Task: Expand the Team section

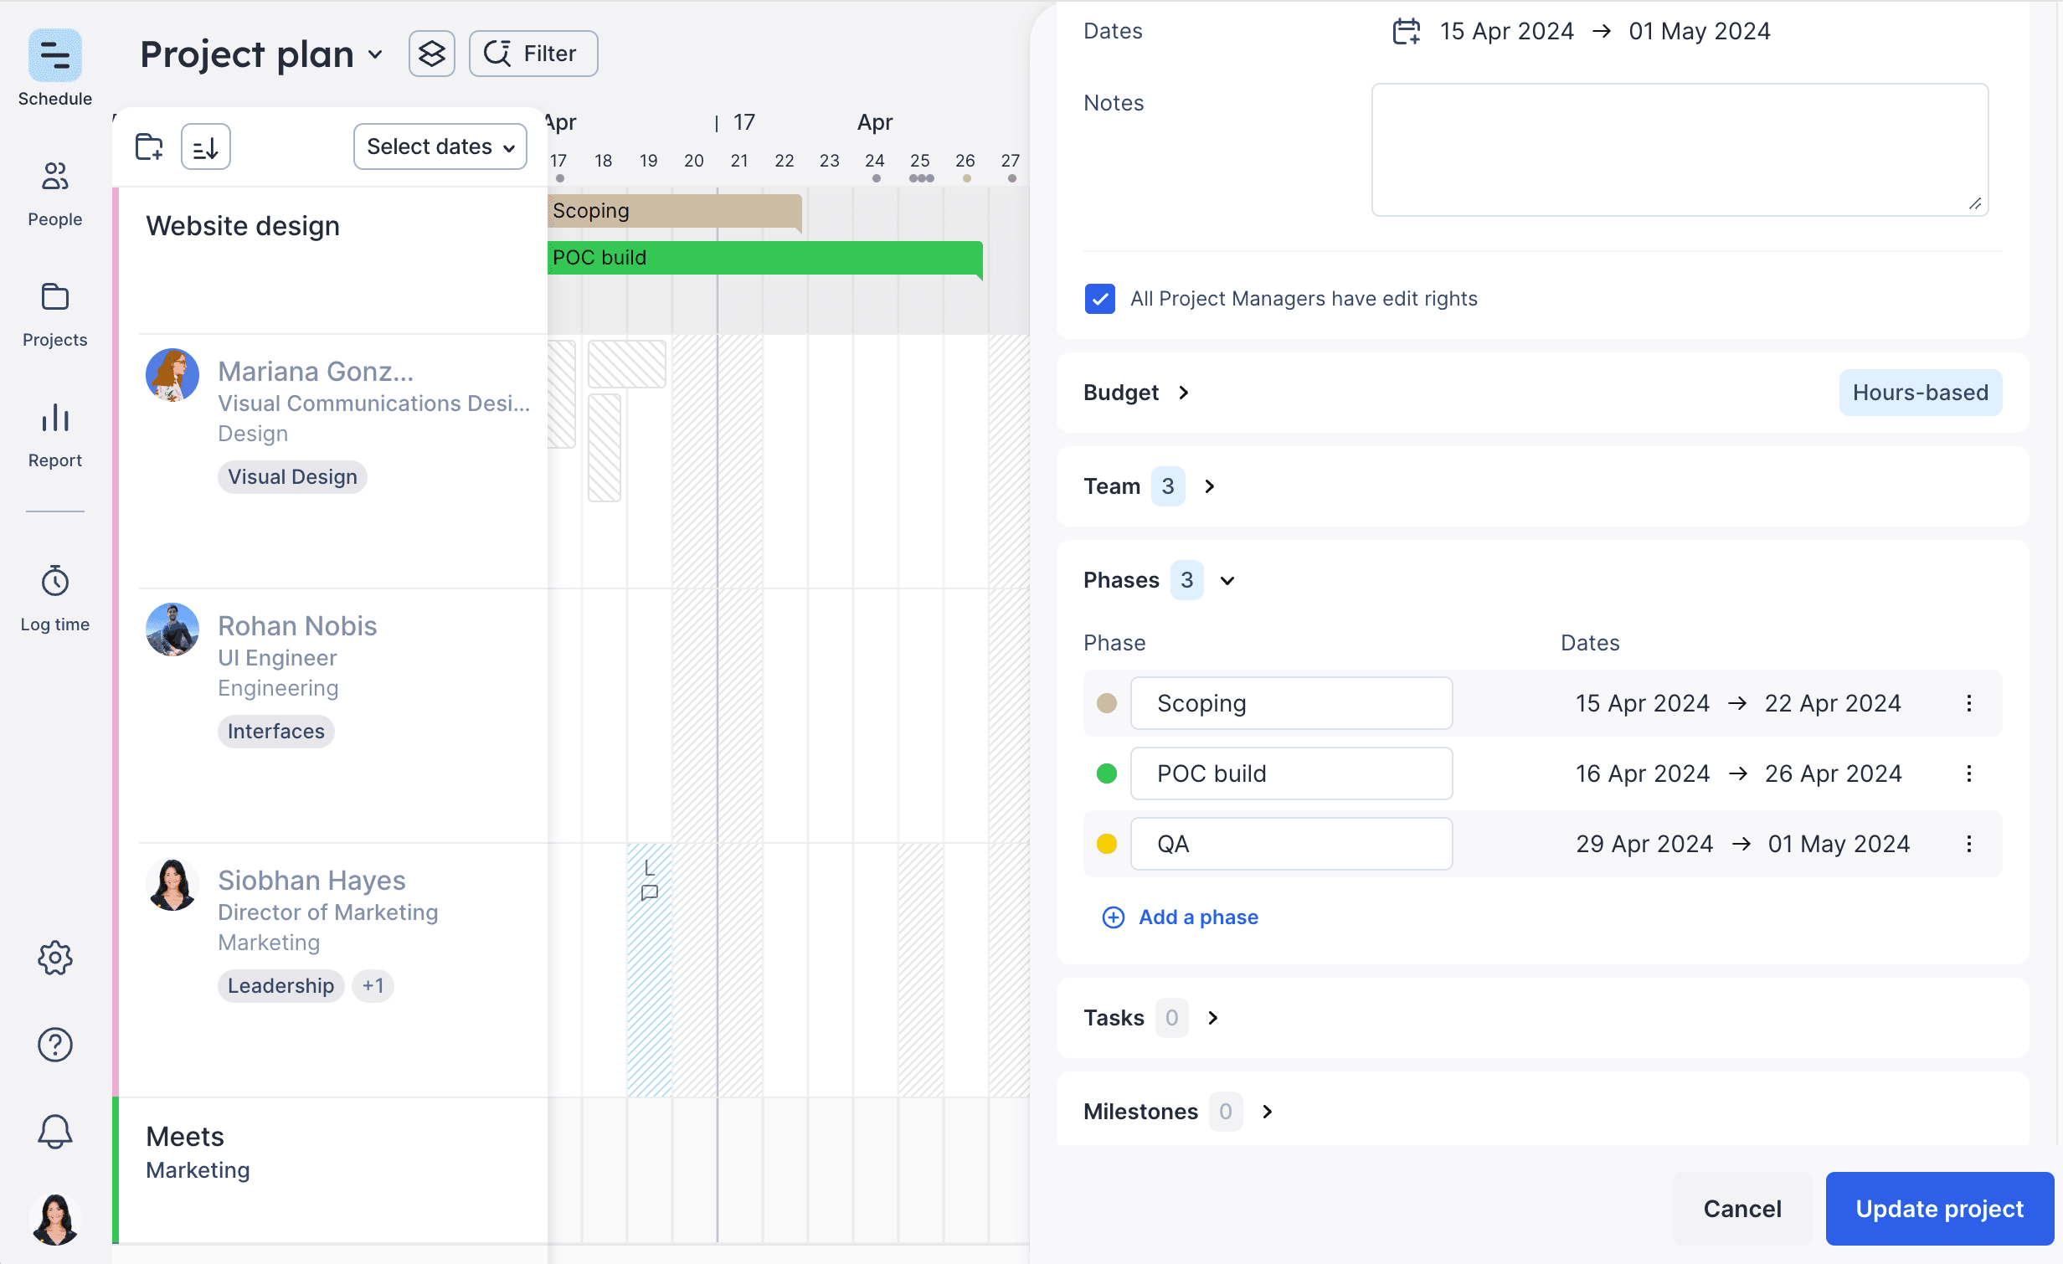Action: tap(1208, 486)
